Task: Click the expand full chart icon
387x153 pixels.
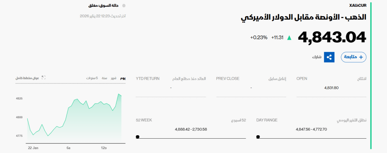Action: (x=43, y=78)
